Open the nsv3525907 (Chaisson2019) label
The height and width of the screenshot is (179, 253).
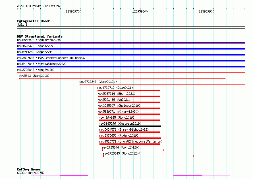click(x=119, y=106)
